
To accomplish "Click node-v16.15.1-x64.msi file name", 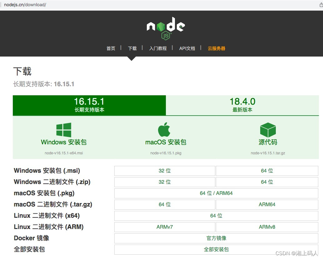I will pyautogui.click(x=64, y=153).
